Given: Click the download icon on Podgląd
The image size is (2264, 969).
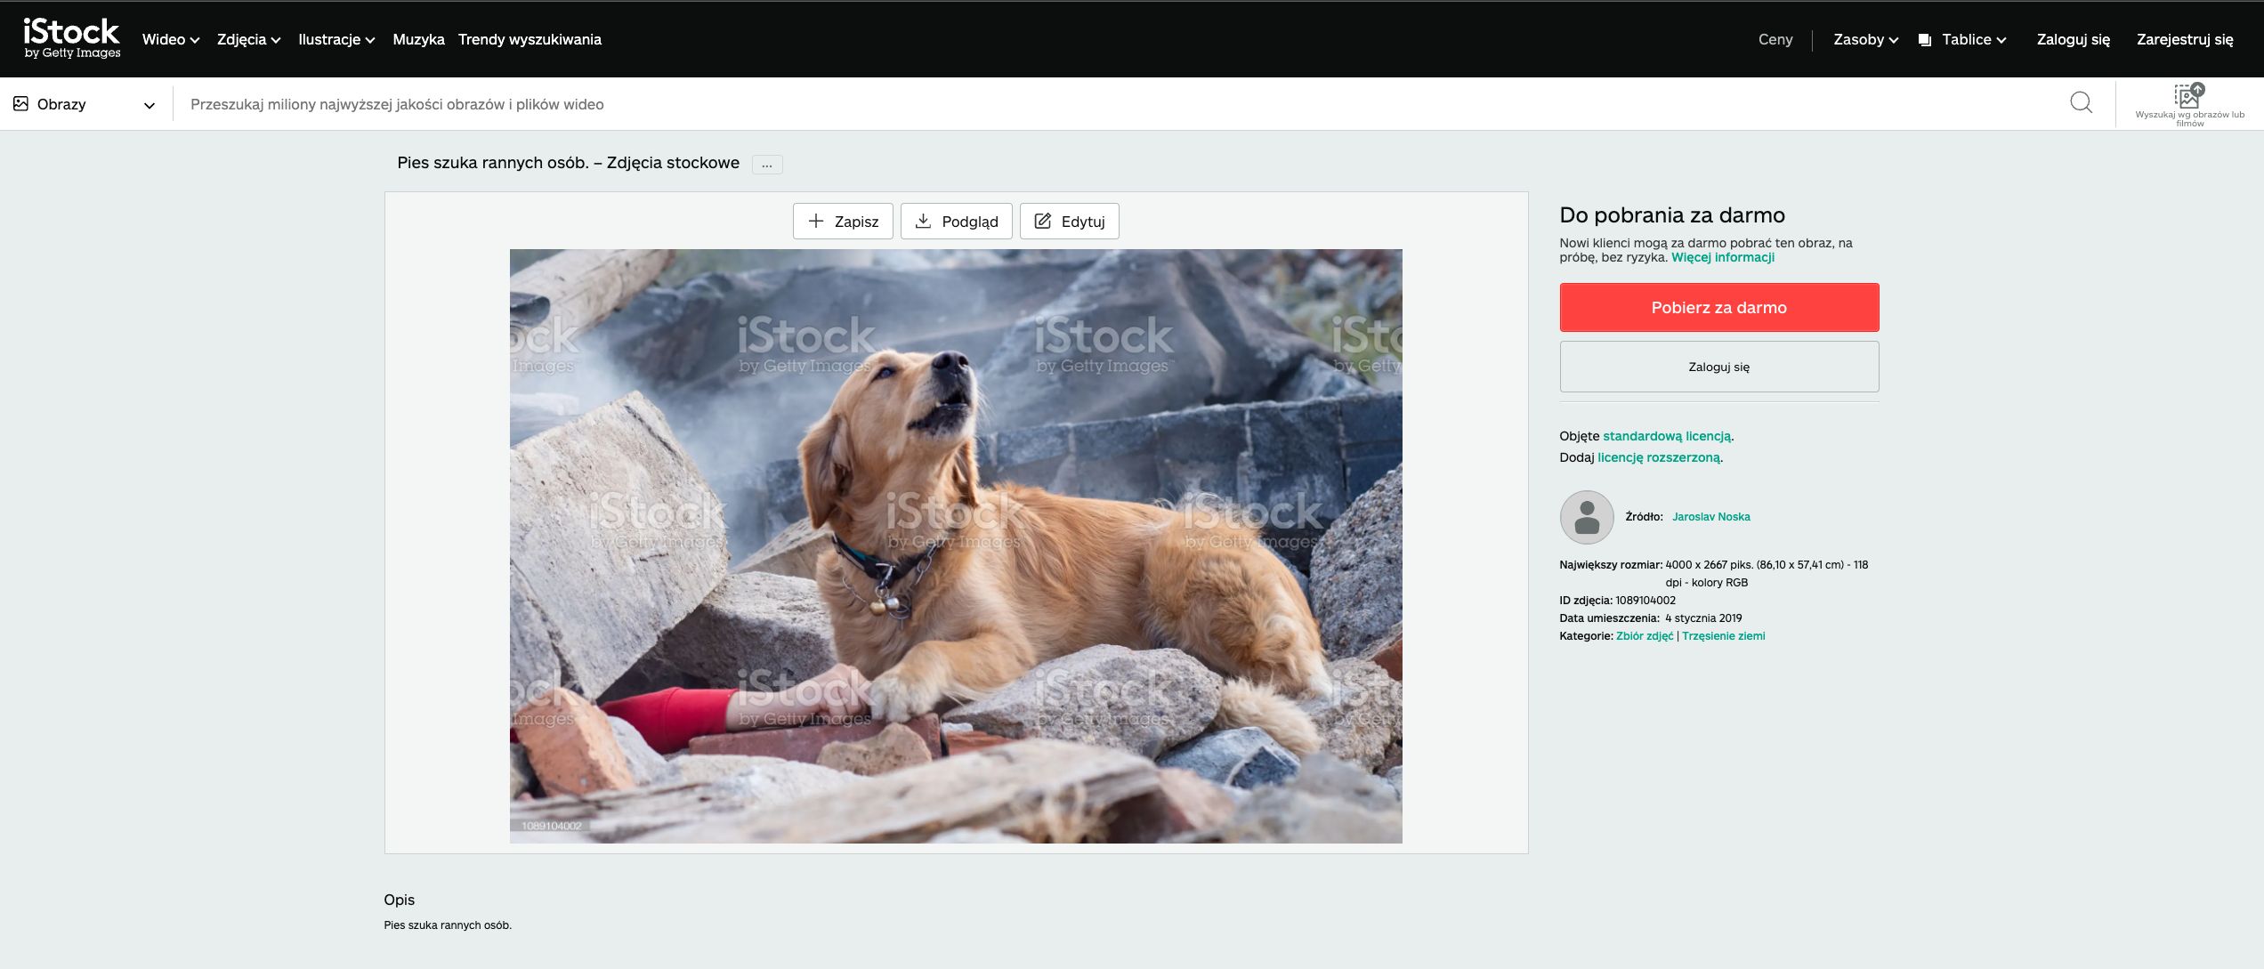Looking at the screenshot, I should pyautogui.click(x=923, y=221).
